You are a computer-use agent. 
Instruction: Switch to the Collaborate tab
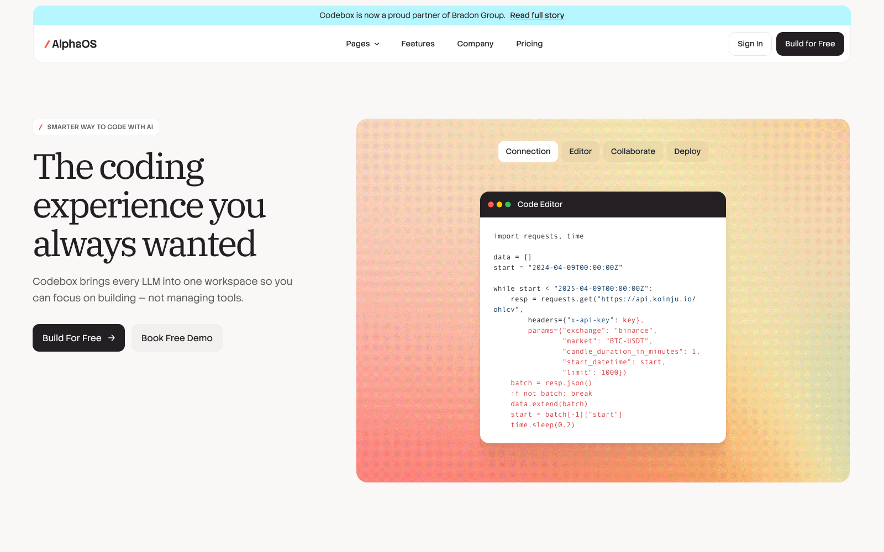click(633, 151)
